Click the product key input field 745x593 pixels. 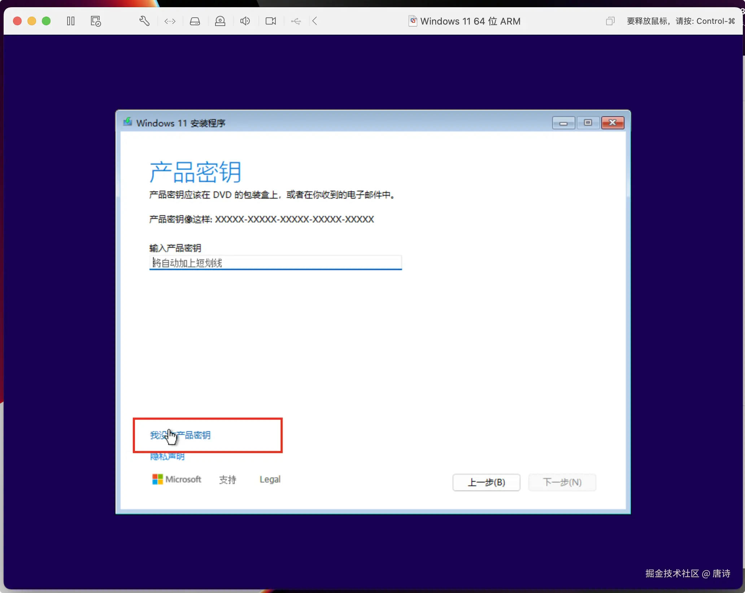tap(275, 263)
